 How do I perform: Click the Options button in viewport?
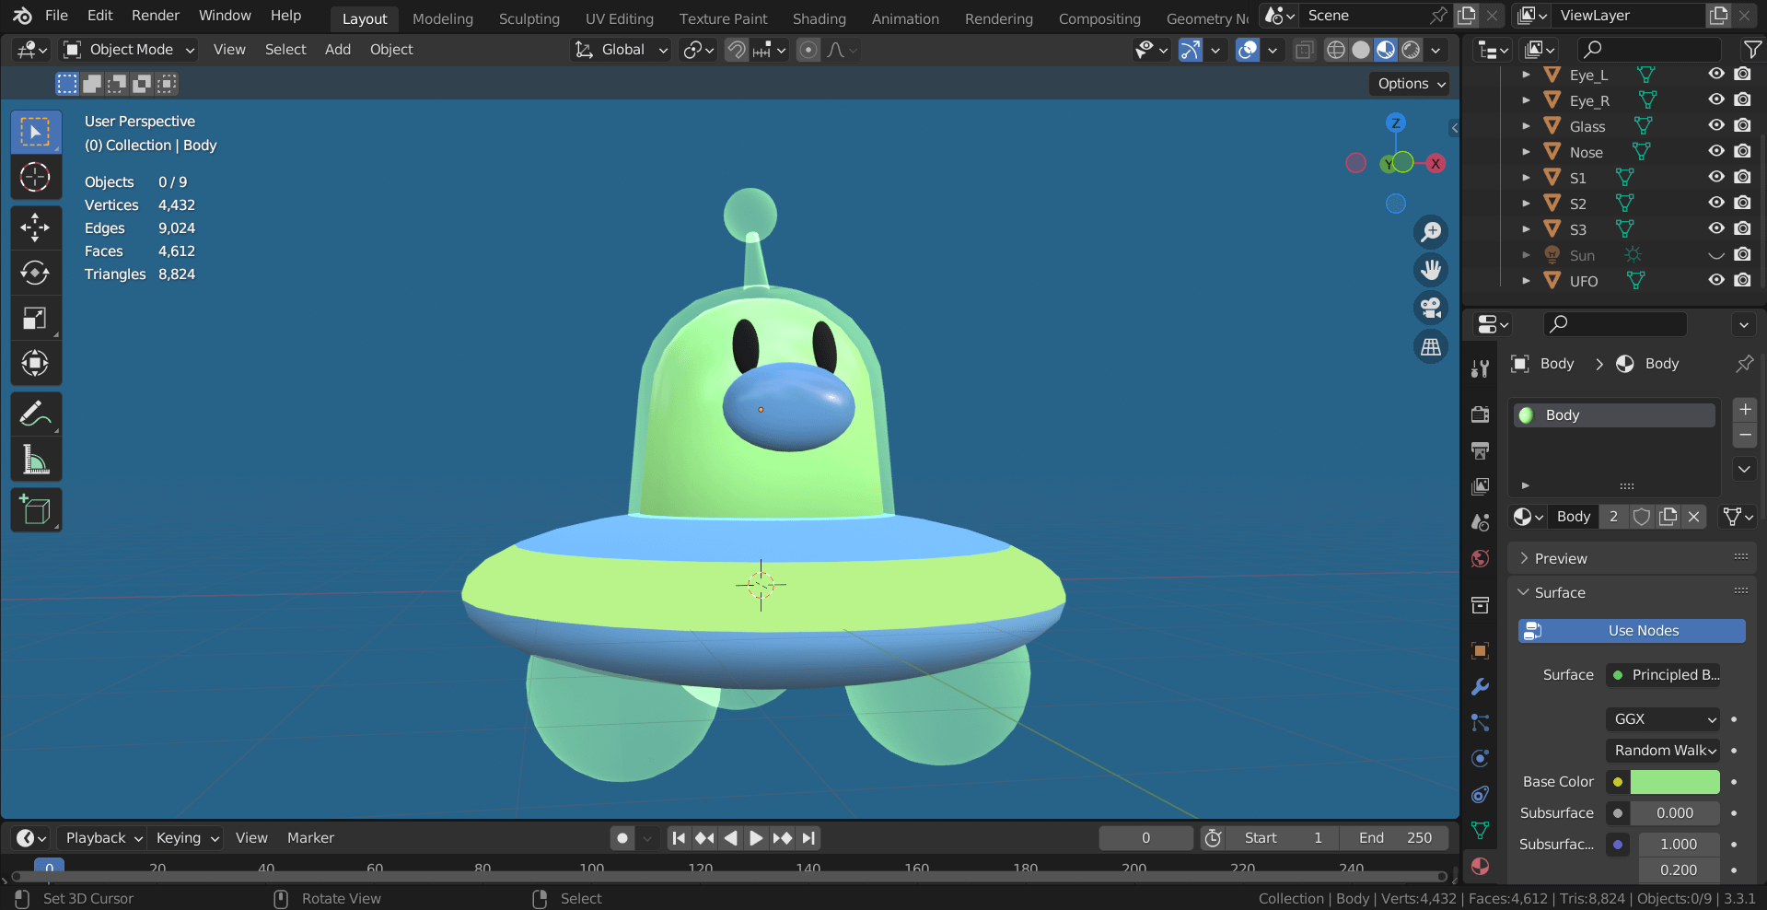pyautogui.click(x=1410, y=84)
